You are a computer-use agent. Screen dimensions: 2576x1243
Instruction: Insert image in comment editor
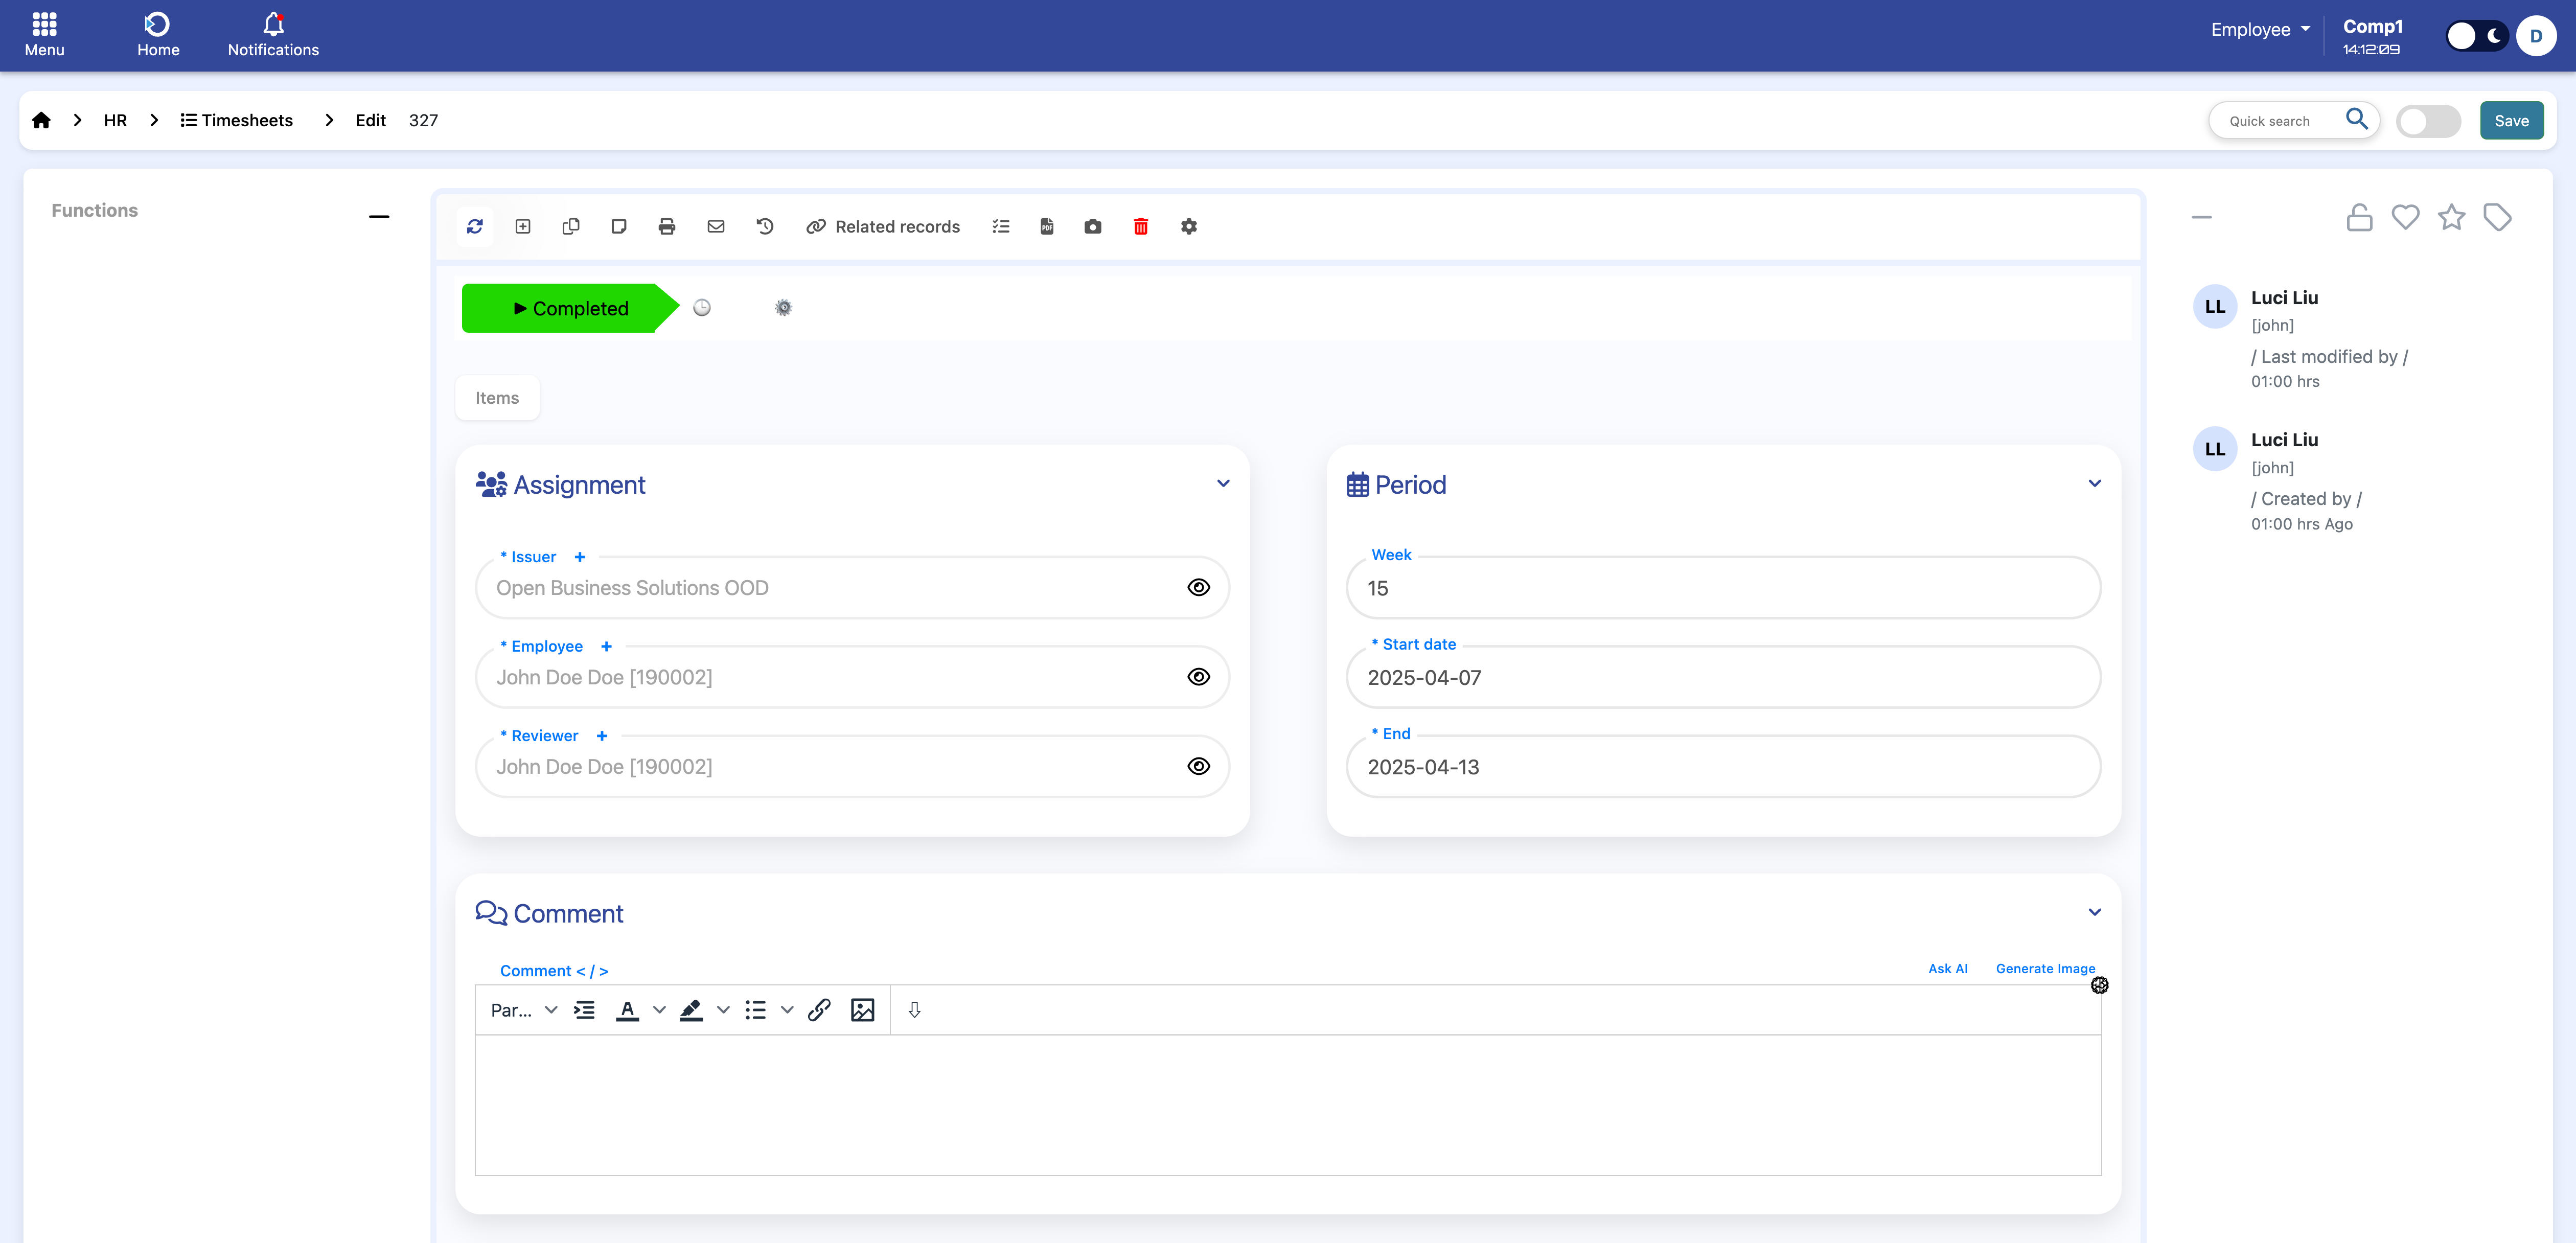[863, 1010]
